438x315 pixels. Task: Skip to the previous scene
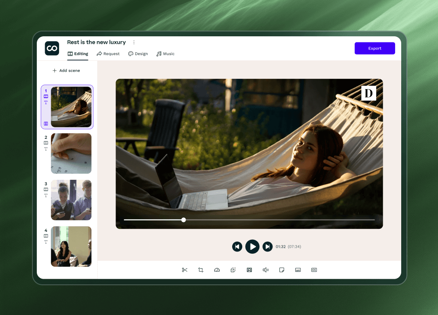(237, 247)
